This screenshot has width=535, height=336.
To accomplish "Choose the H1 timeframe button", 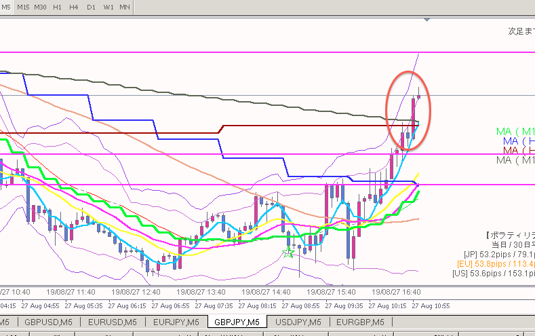I will point(58,7).
